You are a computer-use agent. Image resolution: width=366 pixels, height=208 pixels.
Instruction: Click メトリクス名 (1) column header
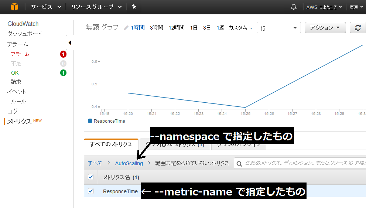pos(121,177)
